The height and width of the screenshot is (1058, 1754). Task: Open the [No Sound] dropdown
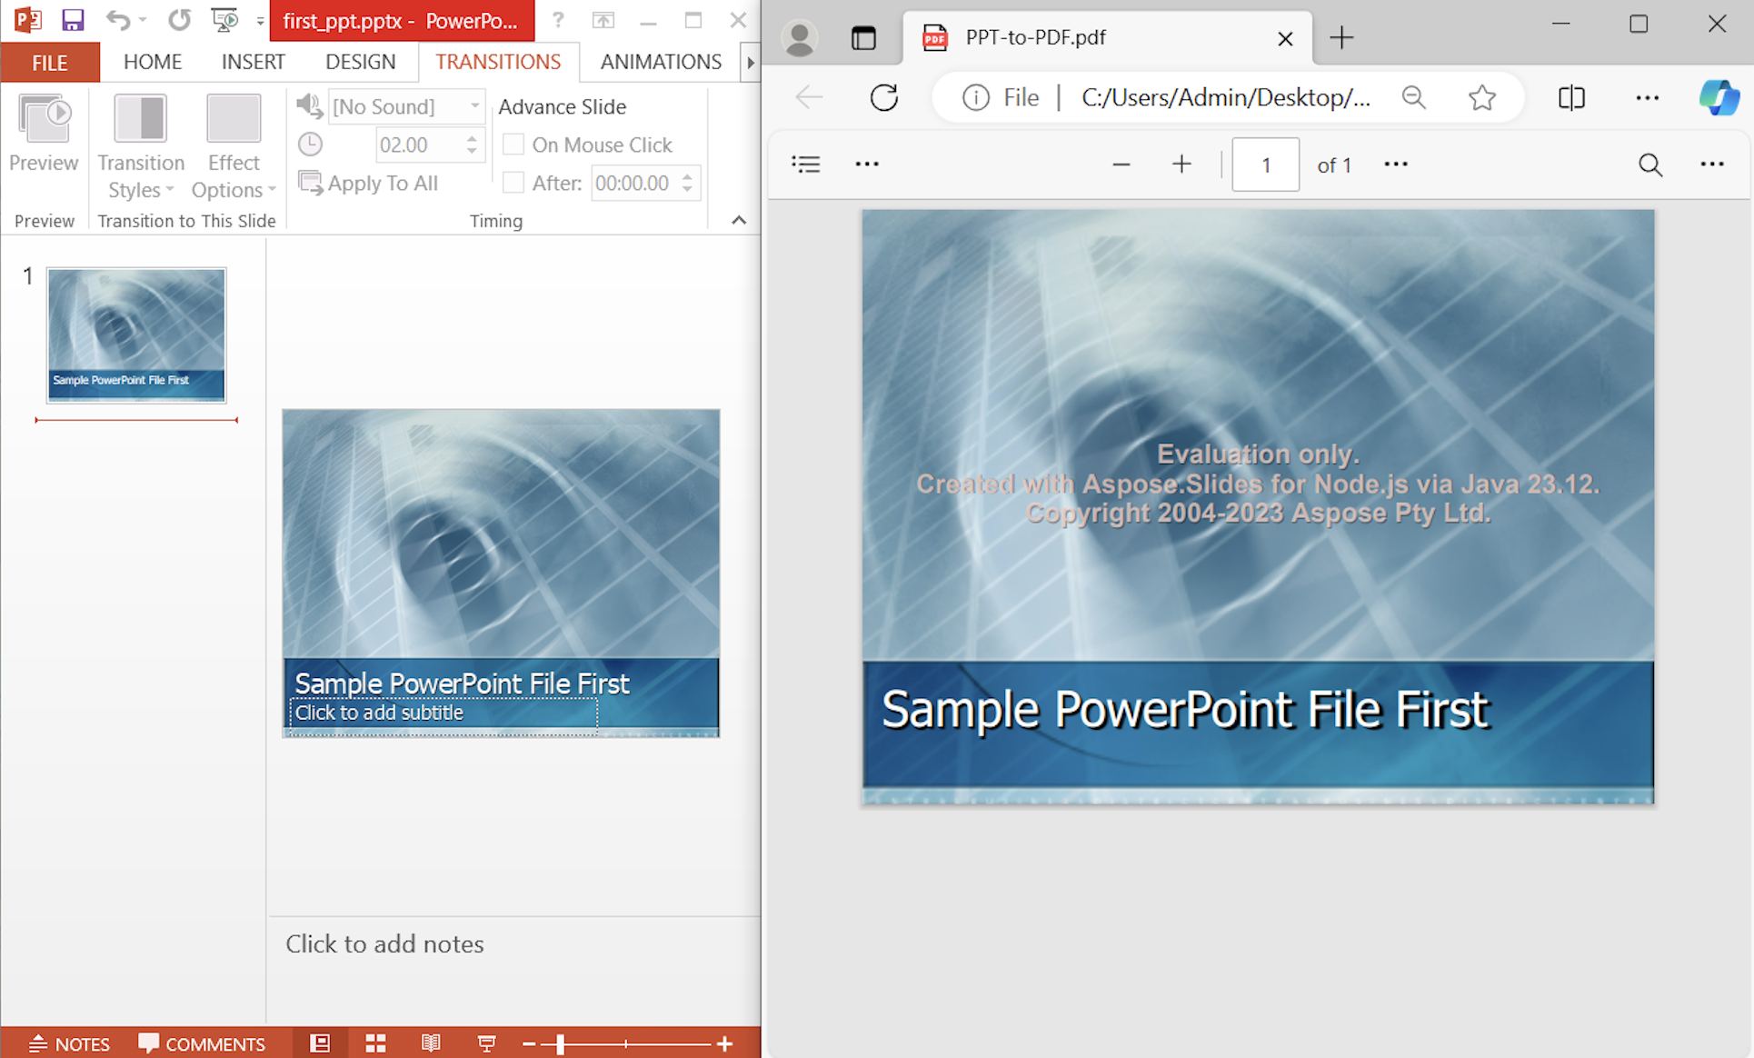point(475,106)
